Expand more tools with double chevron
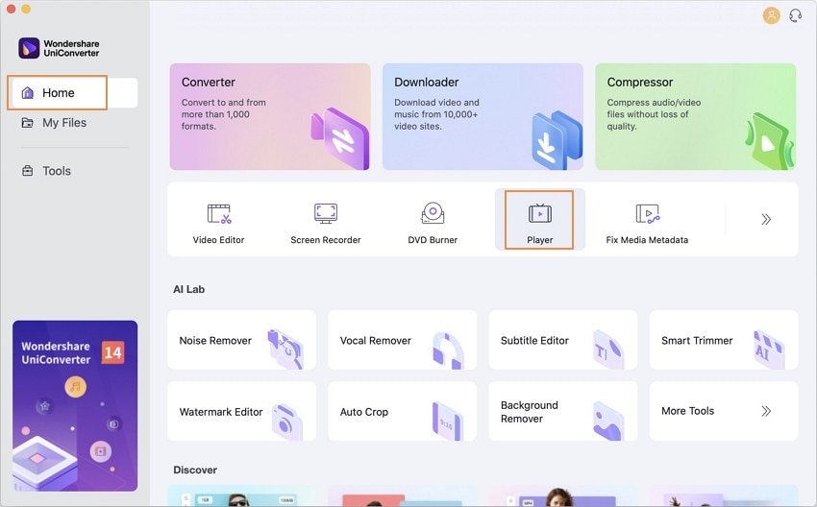The width and height of the screenshot is (817, 507). pyautogui.click(x=765, y=219)
